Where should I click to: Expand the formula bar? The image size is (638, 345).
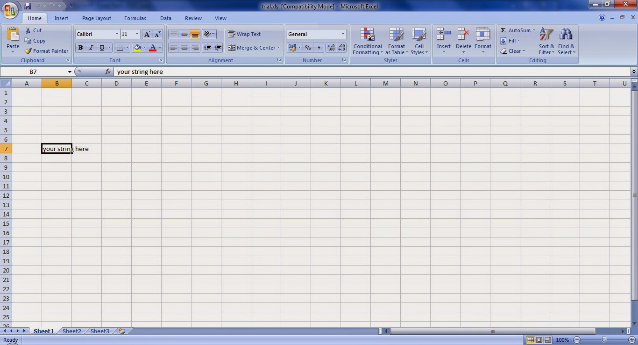[x=634, y=72]
